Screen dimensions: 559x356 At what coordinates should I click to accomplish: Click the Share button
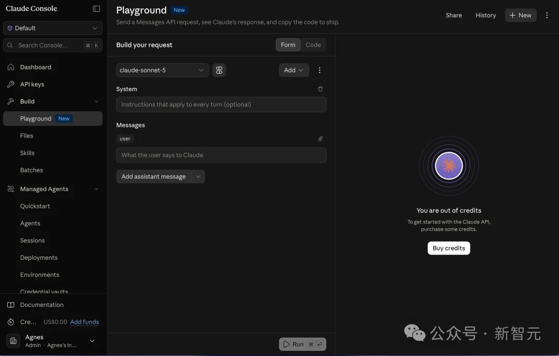pos(453,16)
